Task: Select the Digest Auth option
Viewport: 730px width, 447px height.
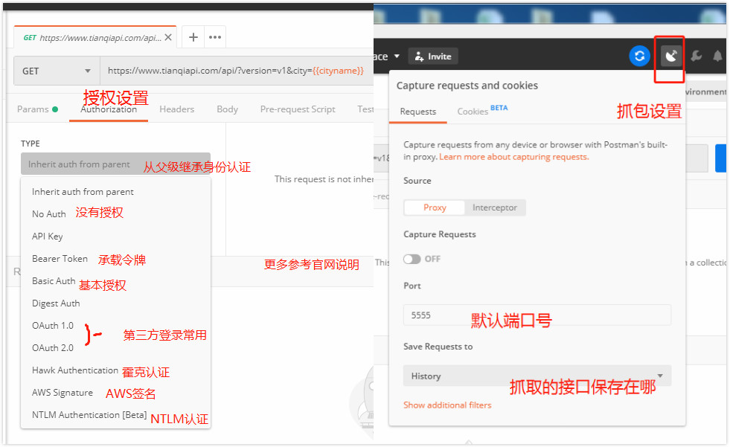Action: 56,303
